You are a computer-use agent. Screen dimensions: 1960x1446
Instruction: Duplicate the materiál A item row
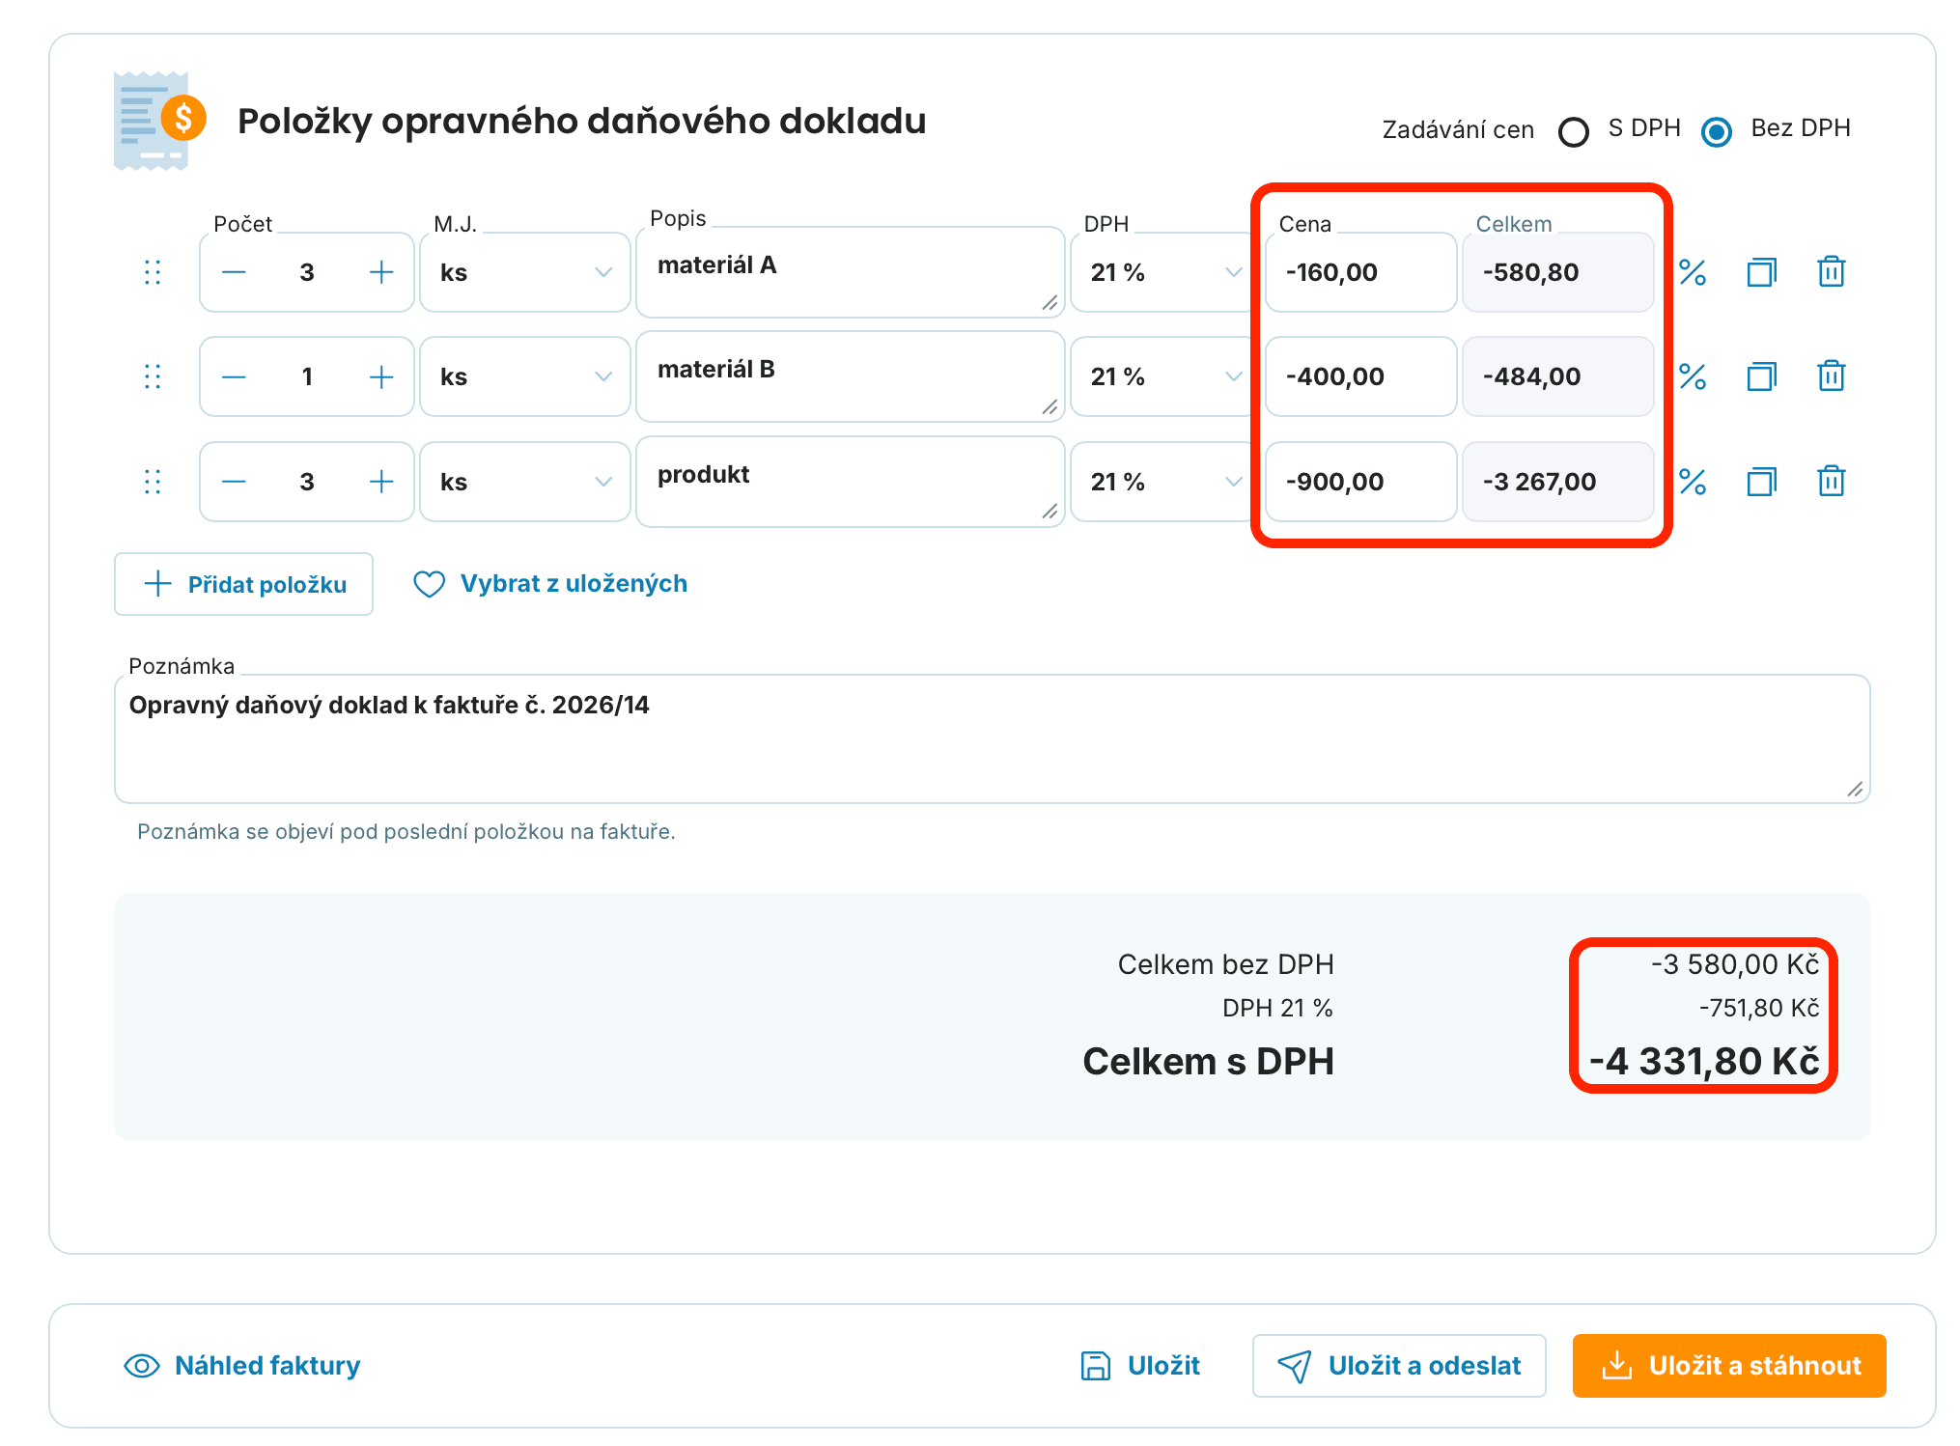1761,272
